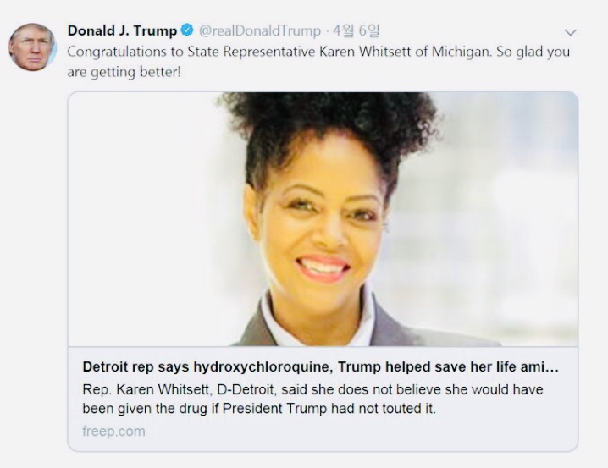Click tweet text "Congratulations to State Representative"
The height and width of the screenshot is (468, 608).
(x=191, y=52)
